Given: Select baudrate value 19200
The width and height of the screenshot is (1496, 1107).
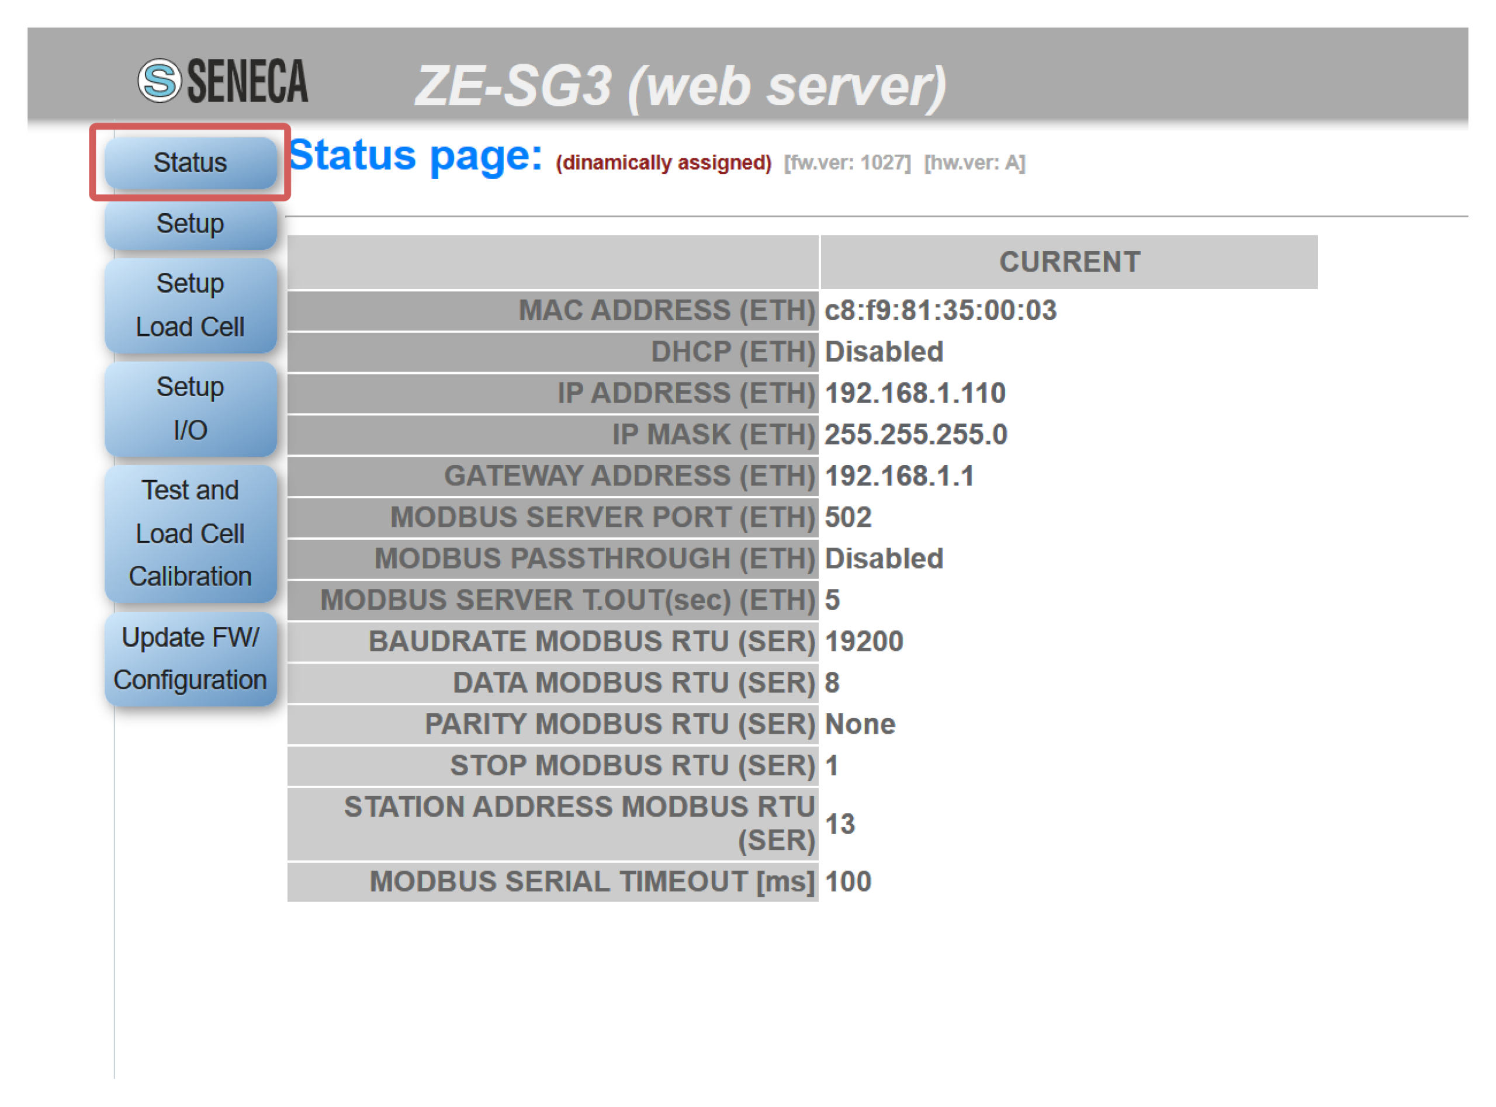Looking at the screenshot, I should pyautogui.click(x=864, y=642).
